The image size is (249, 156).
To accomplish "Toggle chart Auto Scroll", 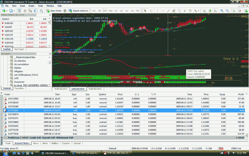I will (234, 11).
